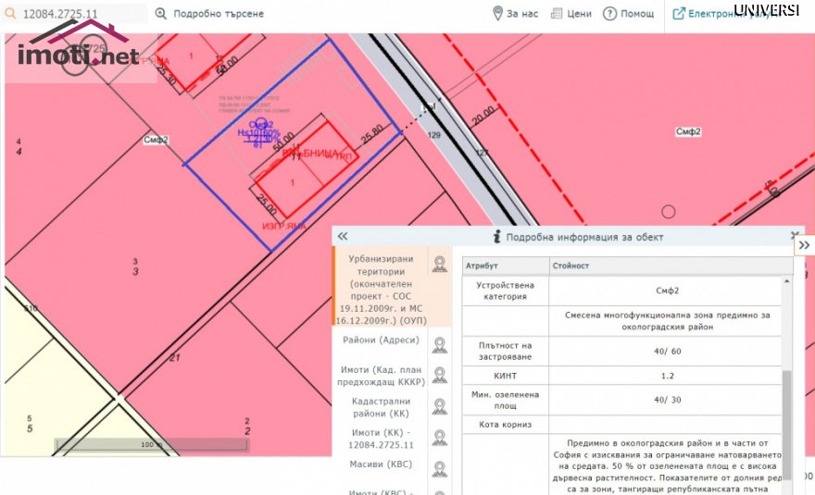Click pin icon next to Райони (Адреси)
Viewport: 815px width, 495px height.
440,345
